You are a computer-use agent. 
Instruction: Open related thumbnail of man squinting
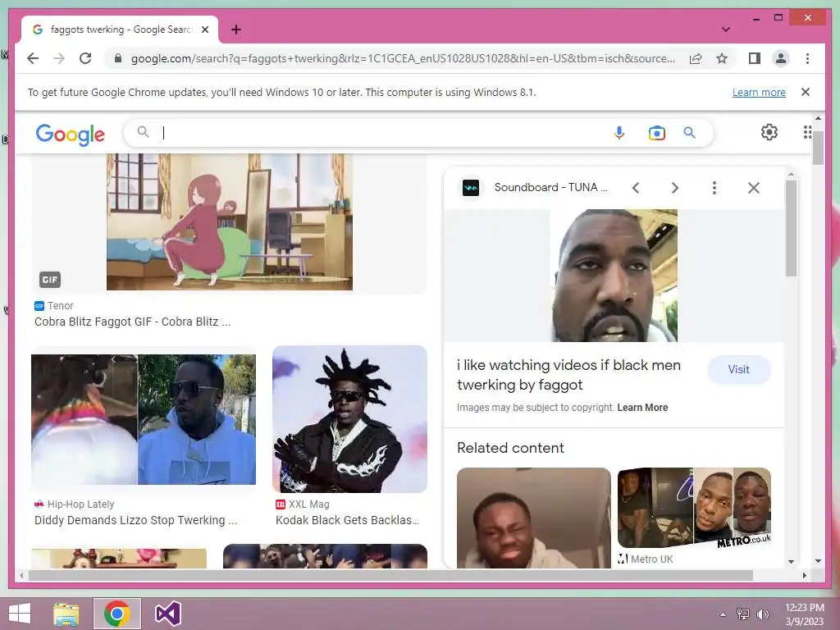[533, 518]
